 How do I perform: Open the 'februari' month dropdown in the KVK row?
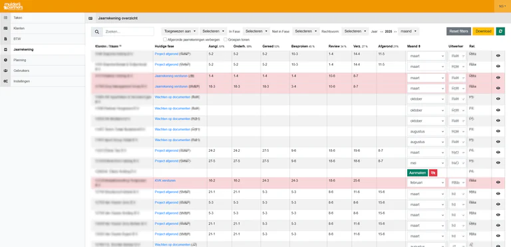click(426, 183)
